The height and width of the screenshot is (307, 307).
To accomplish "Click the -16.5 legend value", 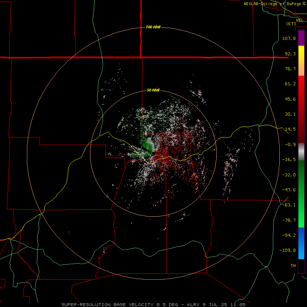I will click(x=289, y=160).
